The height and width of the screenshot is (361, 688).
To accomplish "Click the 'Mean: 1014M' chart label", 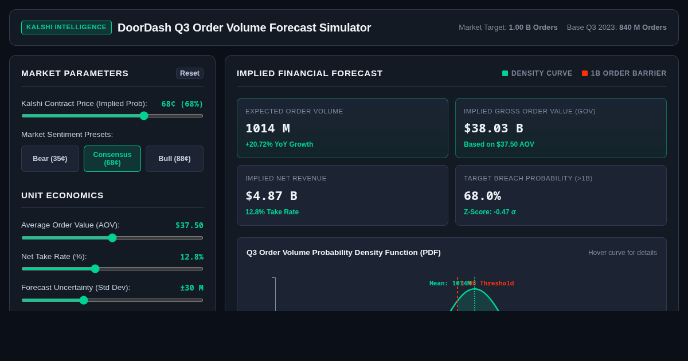I will click(x=450, y=283).
